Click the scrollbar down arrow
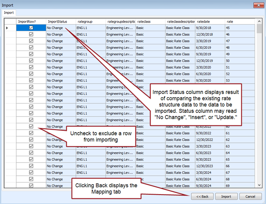The image size is (266, 204). 259,186
